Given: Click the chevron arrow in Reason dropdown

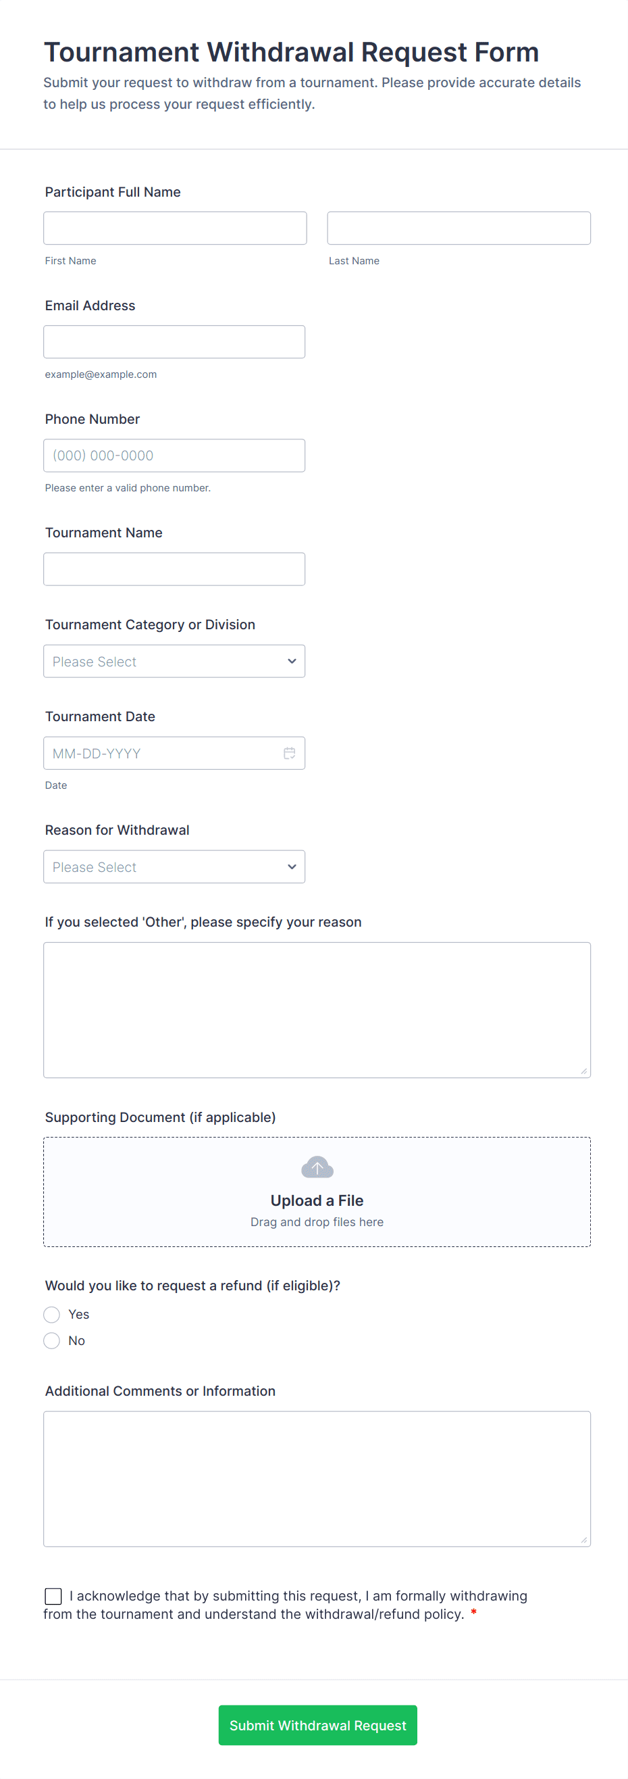Looking at the screenshot, I should [292, 867].
